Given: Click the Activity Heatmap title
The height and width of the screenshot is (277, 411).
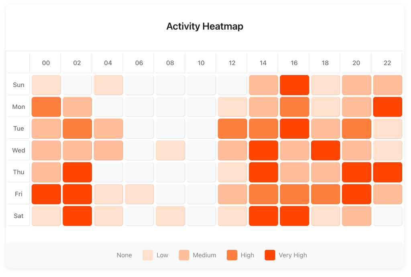Looking at the screenshot, I should 205,26.
